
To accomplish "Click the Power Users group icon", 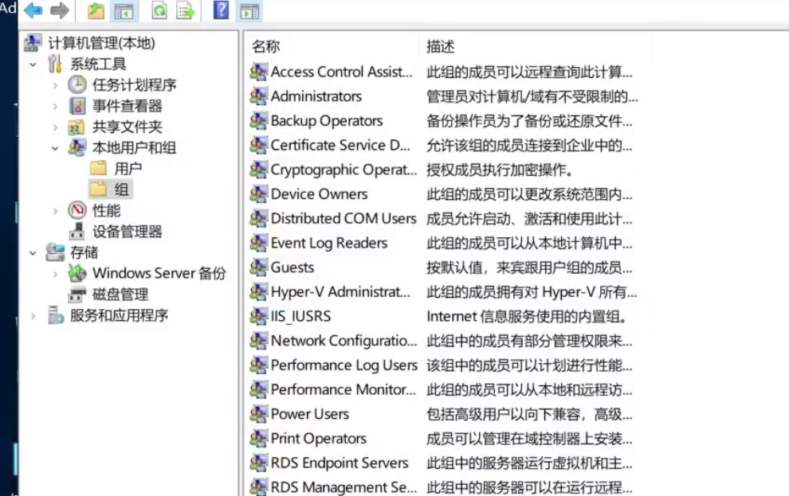I will [x=259, y=413].
